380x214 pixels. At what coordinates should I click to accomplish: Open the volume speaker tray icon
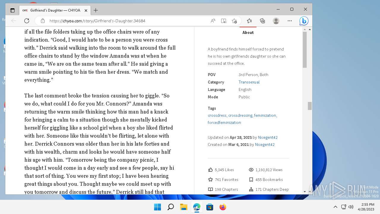point(351,207)
